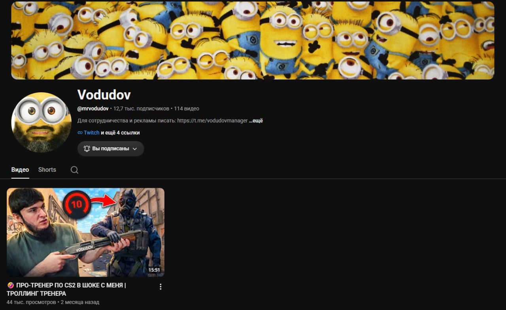Expand the channel description with «...ещё»
506x310 pixels.
(256, 120)
